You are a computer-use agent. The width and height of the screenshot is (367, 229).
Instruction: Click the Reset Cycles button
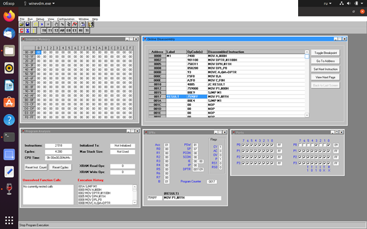coord(60,167)
